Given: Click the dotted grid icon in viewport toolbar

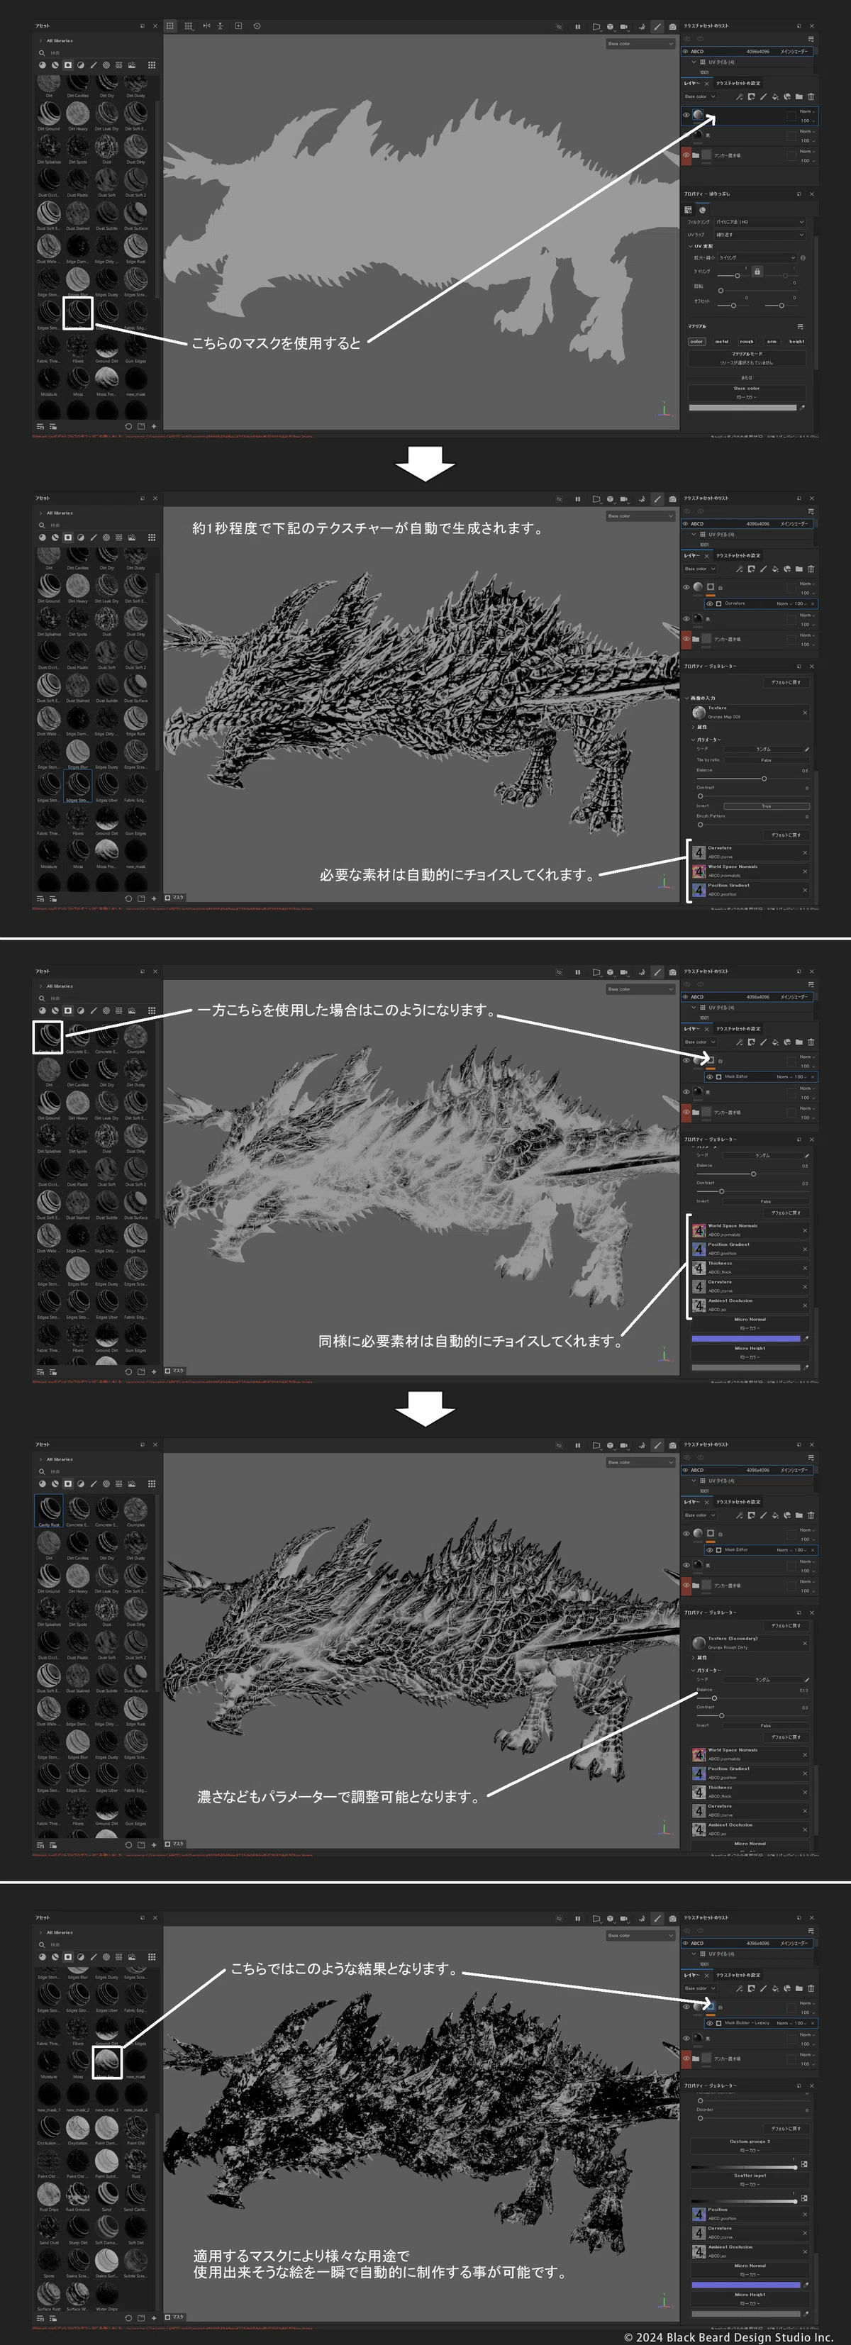Looking at the screenshot, I should (x=189, y=26).
